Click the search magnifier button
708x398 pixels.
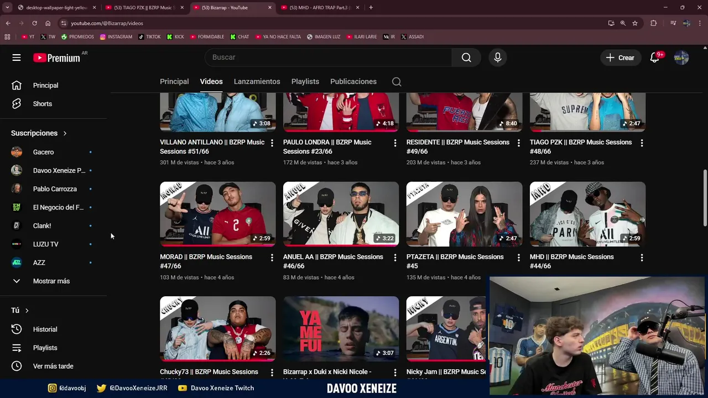click(x=466, y=57)
